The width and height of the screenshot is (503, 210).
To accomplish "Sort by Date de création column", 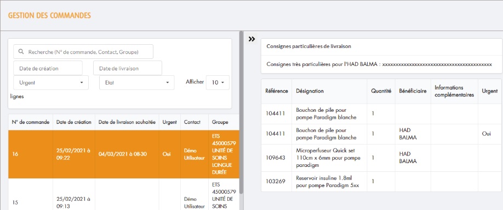I will tap(74, 122).
